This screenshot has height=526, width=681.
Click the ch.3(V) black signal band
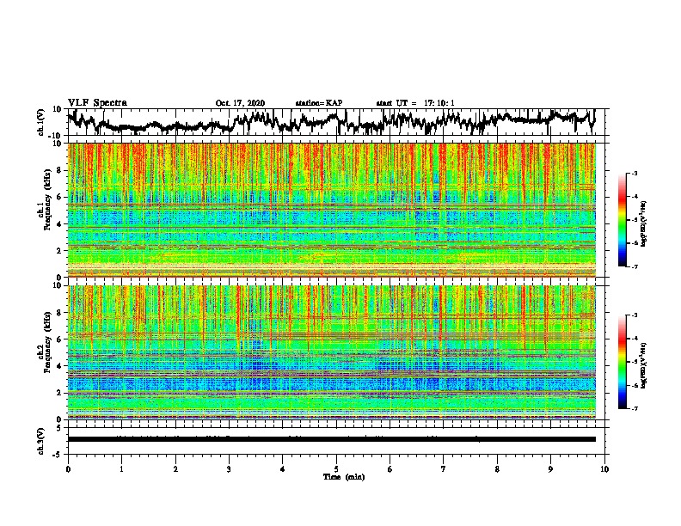click(331, 439)
